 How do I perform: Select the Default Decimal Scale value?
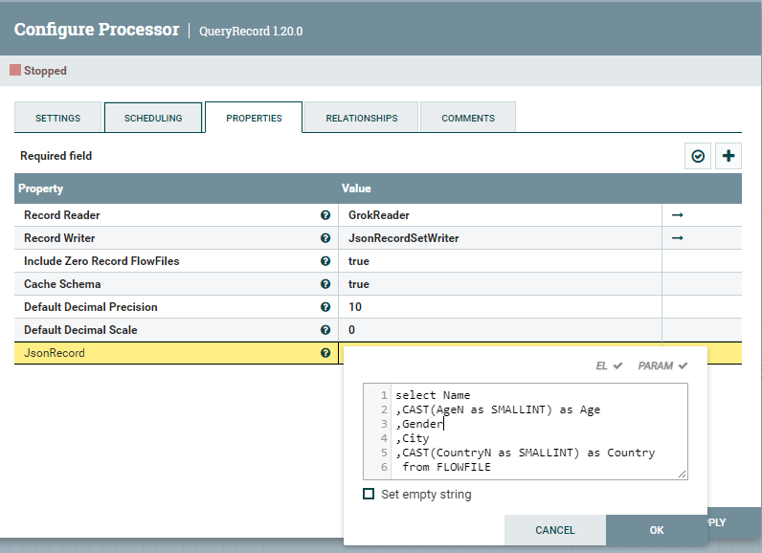point(352,330)
